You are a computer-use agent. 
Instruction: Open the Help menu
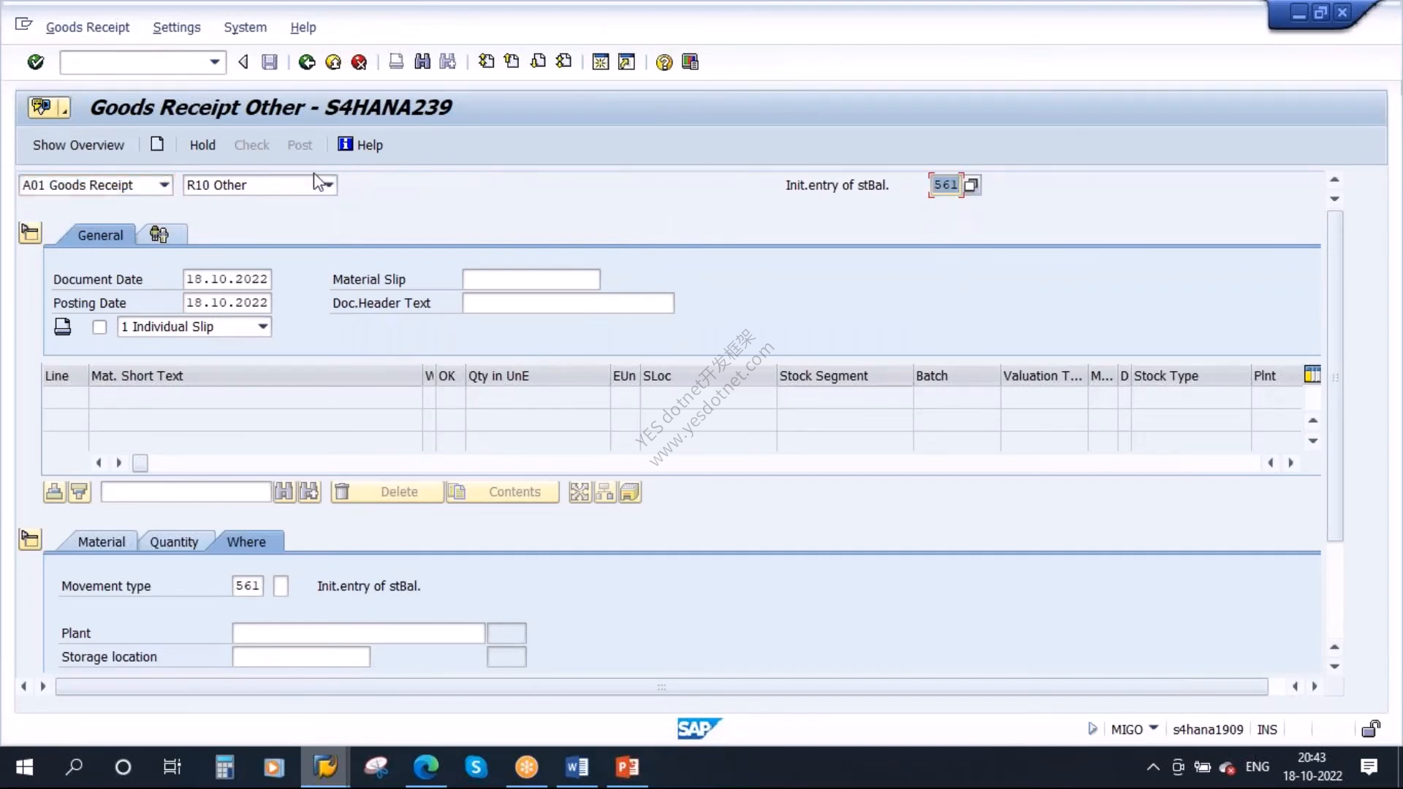click(303, 27)
